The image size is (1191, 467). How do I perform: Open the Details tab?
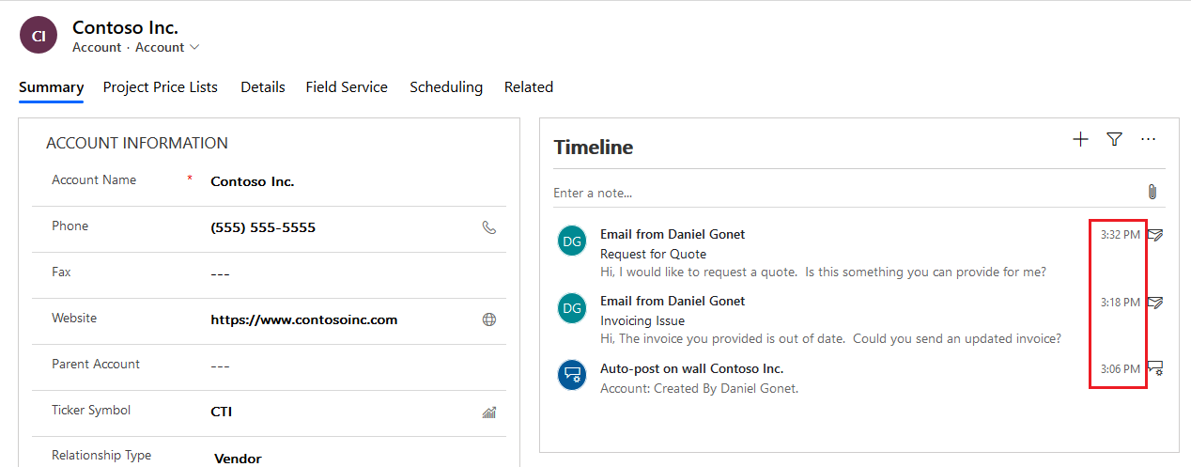[263, 86]
